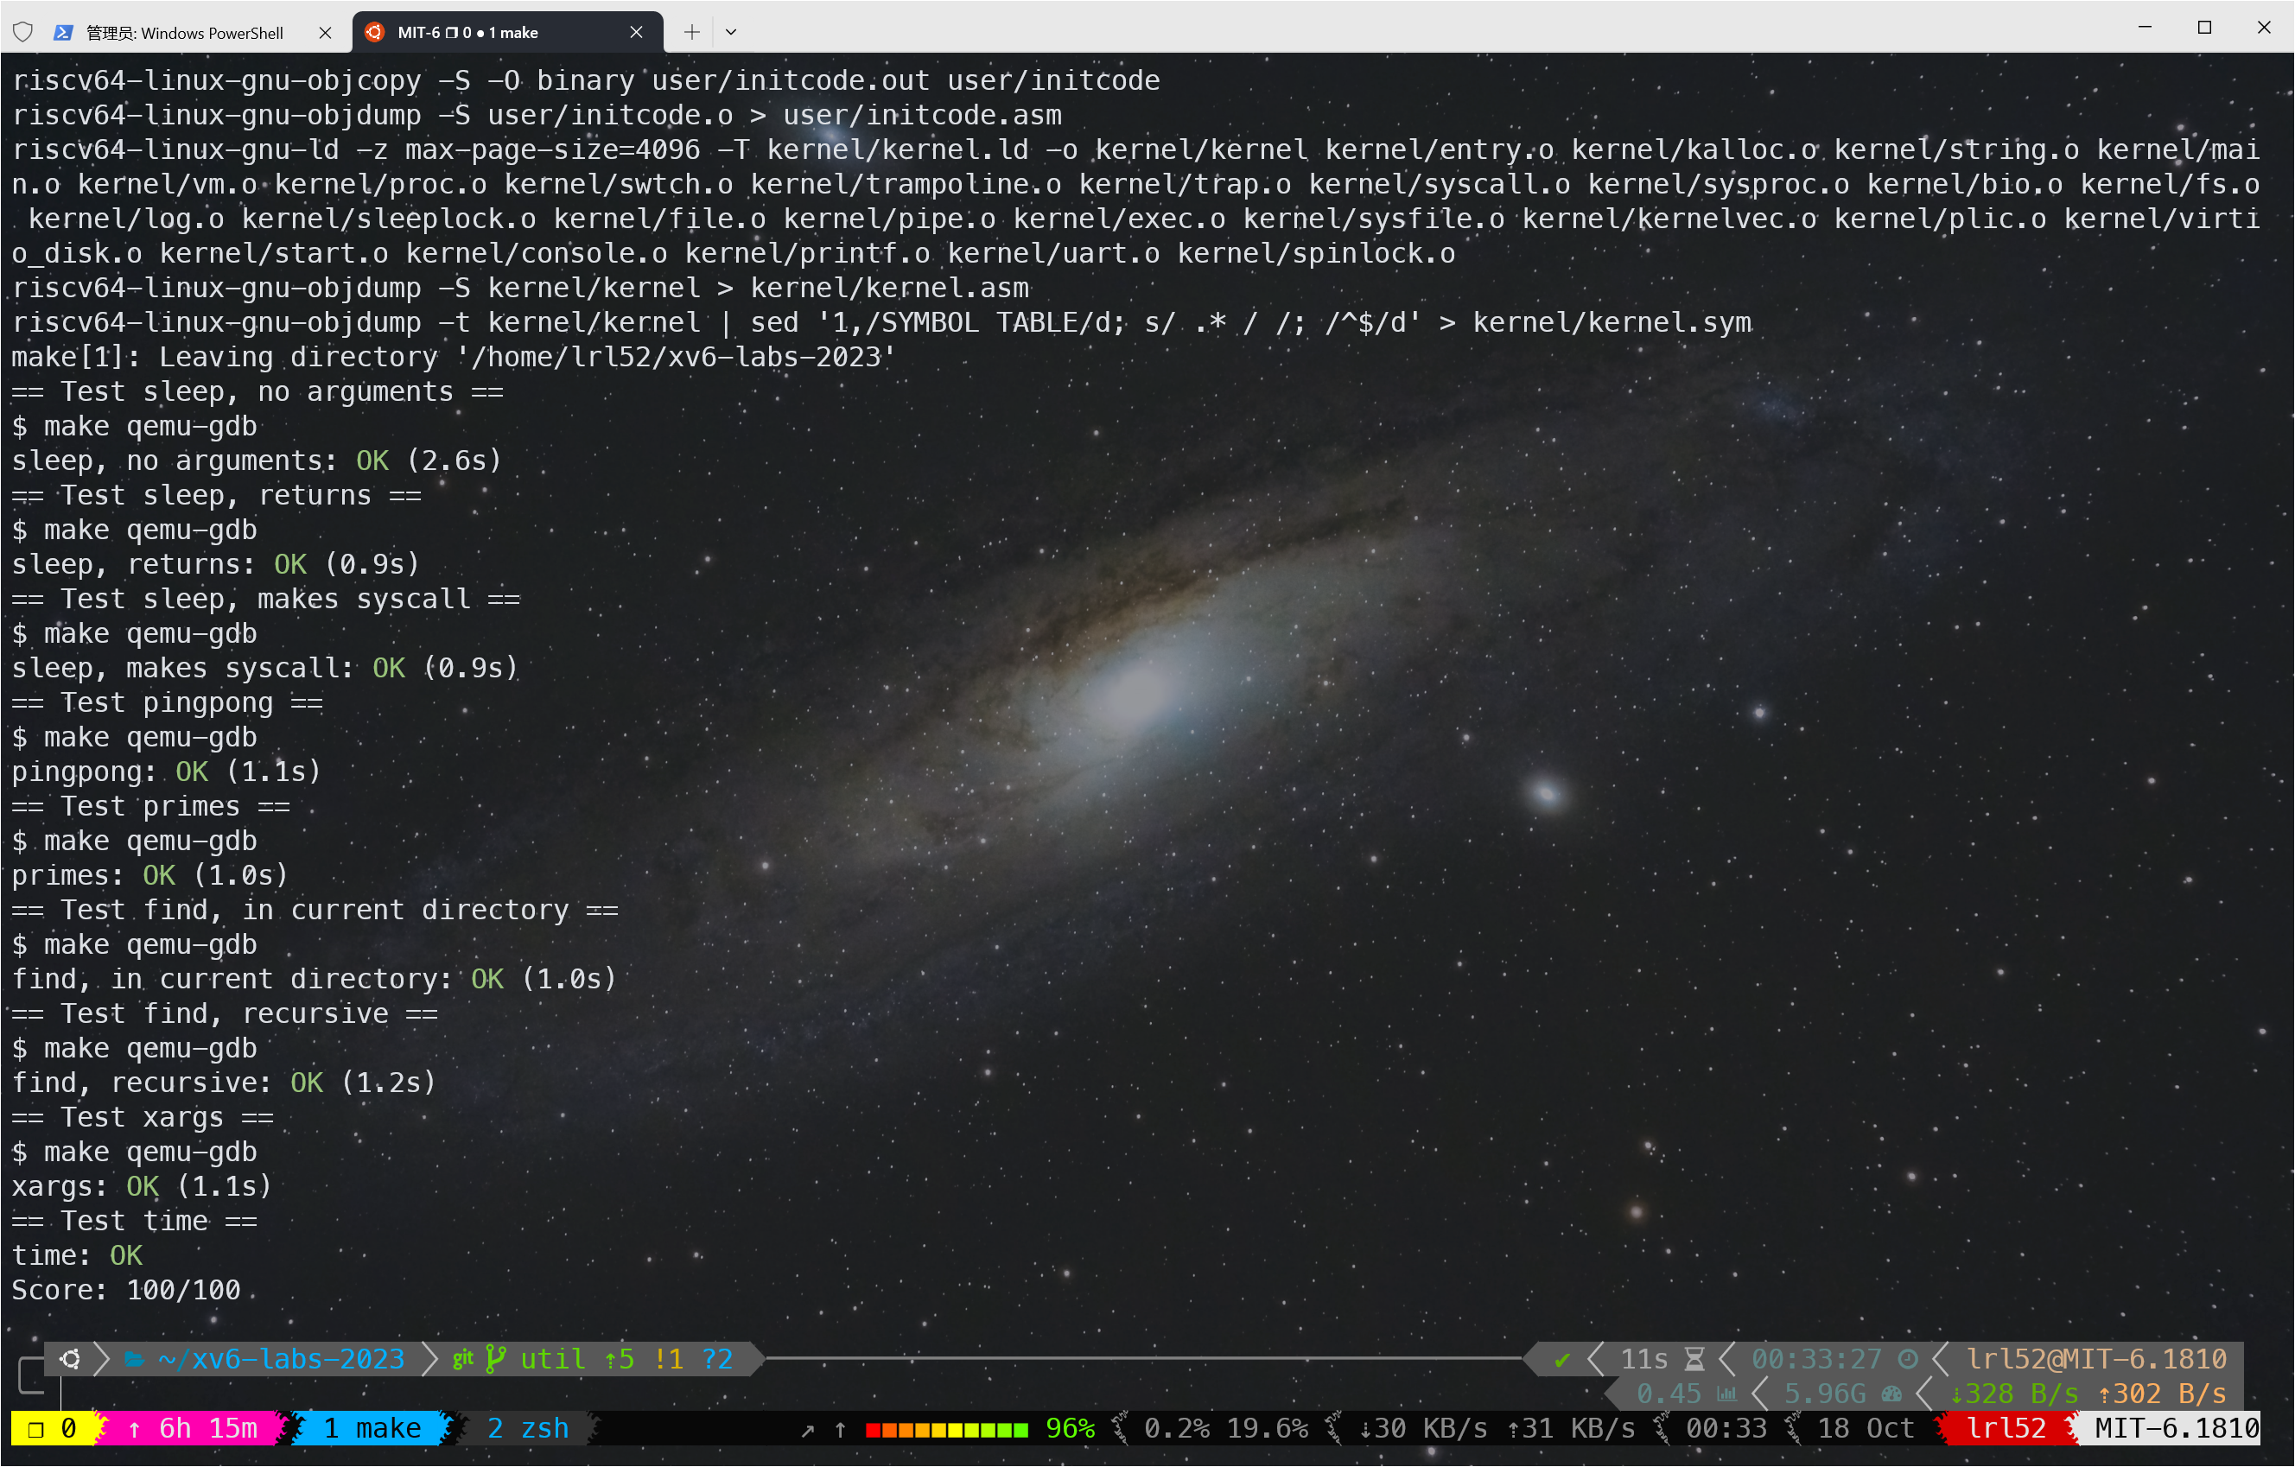This screenshot has height=1467, width=2295.
Task: Minimize the terminal window
Action: pyautogui.click(x=2145, y=27)
